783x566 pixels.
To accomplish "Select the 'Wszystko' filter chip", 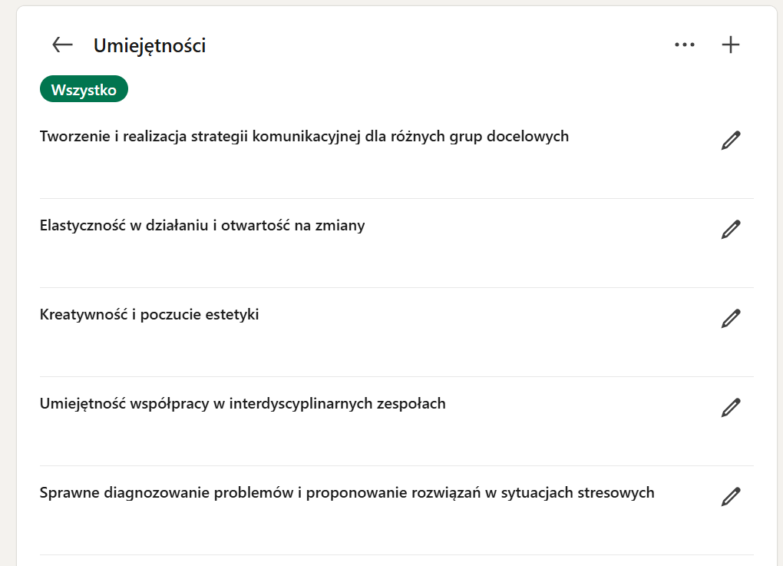I will (x=84, y=89).
